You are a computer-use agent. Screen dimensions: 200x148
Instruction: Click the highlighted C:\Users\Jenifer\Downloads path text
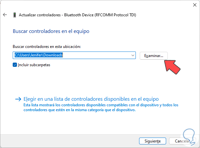pos(38,55)
